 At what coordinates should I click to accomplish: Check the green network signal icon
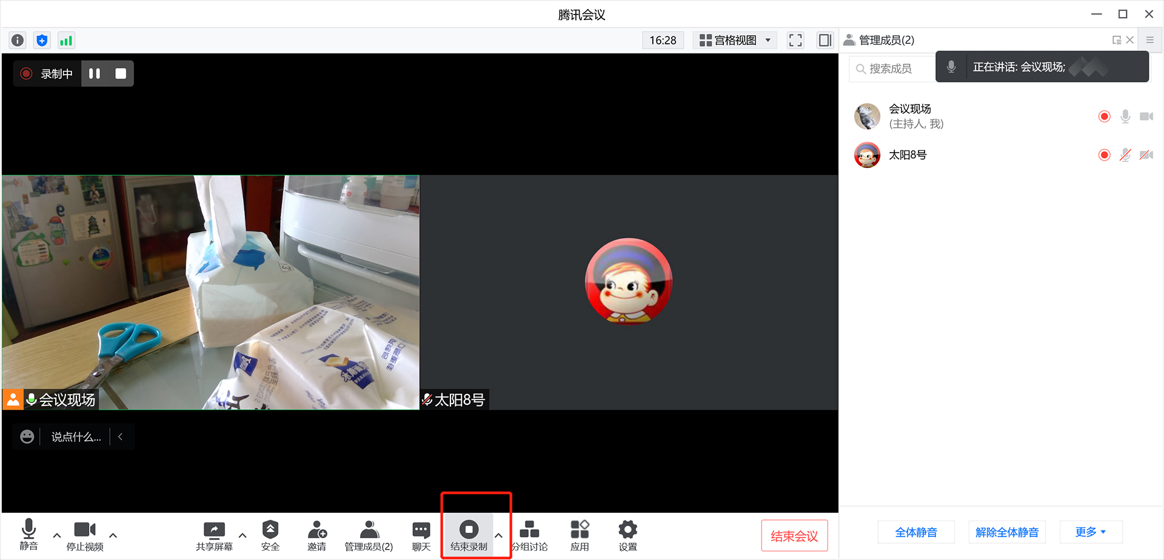point(66,41)
